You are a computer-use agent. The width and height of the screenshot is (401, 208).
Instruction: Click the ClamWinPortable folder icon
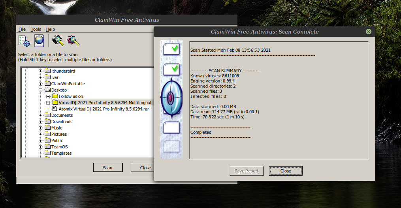click(x=47, y=84)
